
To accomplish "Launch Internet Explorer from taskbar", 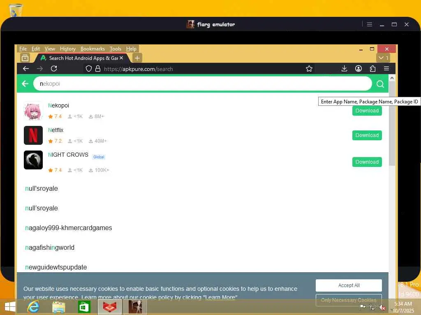I will click(x=33, y=307).
